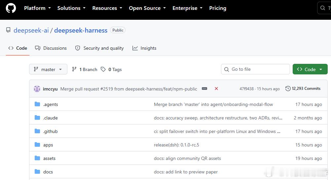
Task: Click the .agents folder icon
Action: 37,104
